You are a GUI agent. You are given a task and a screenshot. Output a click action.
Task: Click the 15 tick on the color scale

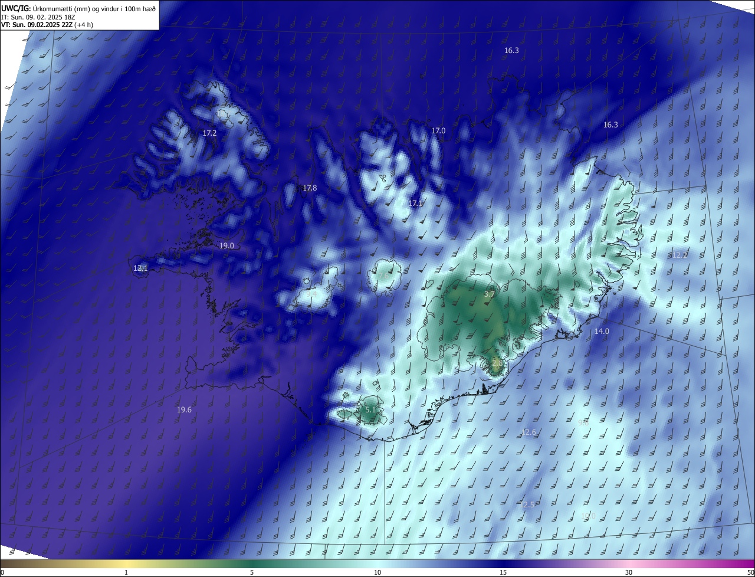click(503, 572)
